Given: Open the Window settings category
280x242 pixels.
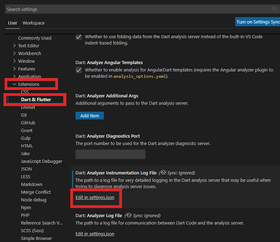Looking at the screenshot, I should [x=27, y=61].
